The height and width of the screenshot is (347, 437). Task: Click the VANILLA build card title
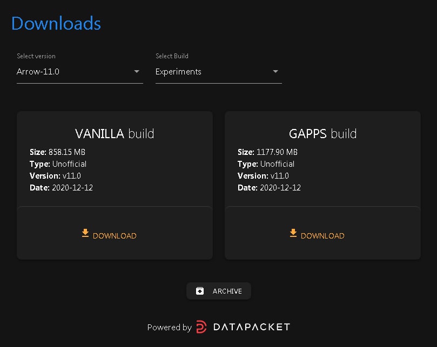[115, 134]
